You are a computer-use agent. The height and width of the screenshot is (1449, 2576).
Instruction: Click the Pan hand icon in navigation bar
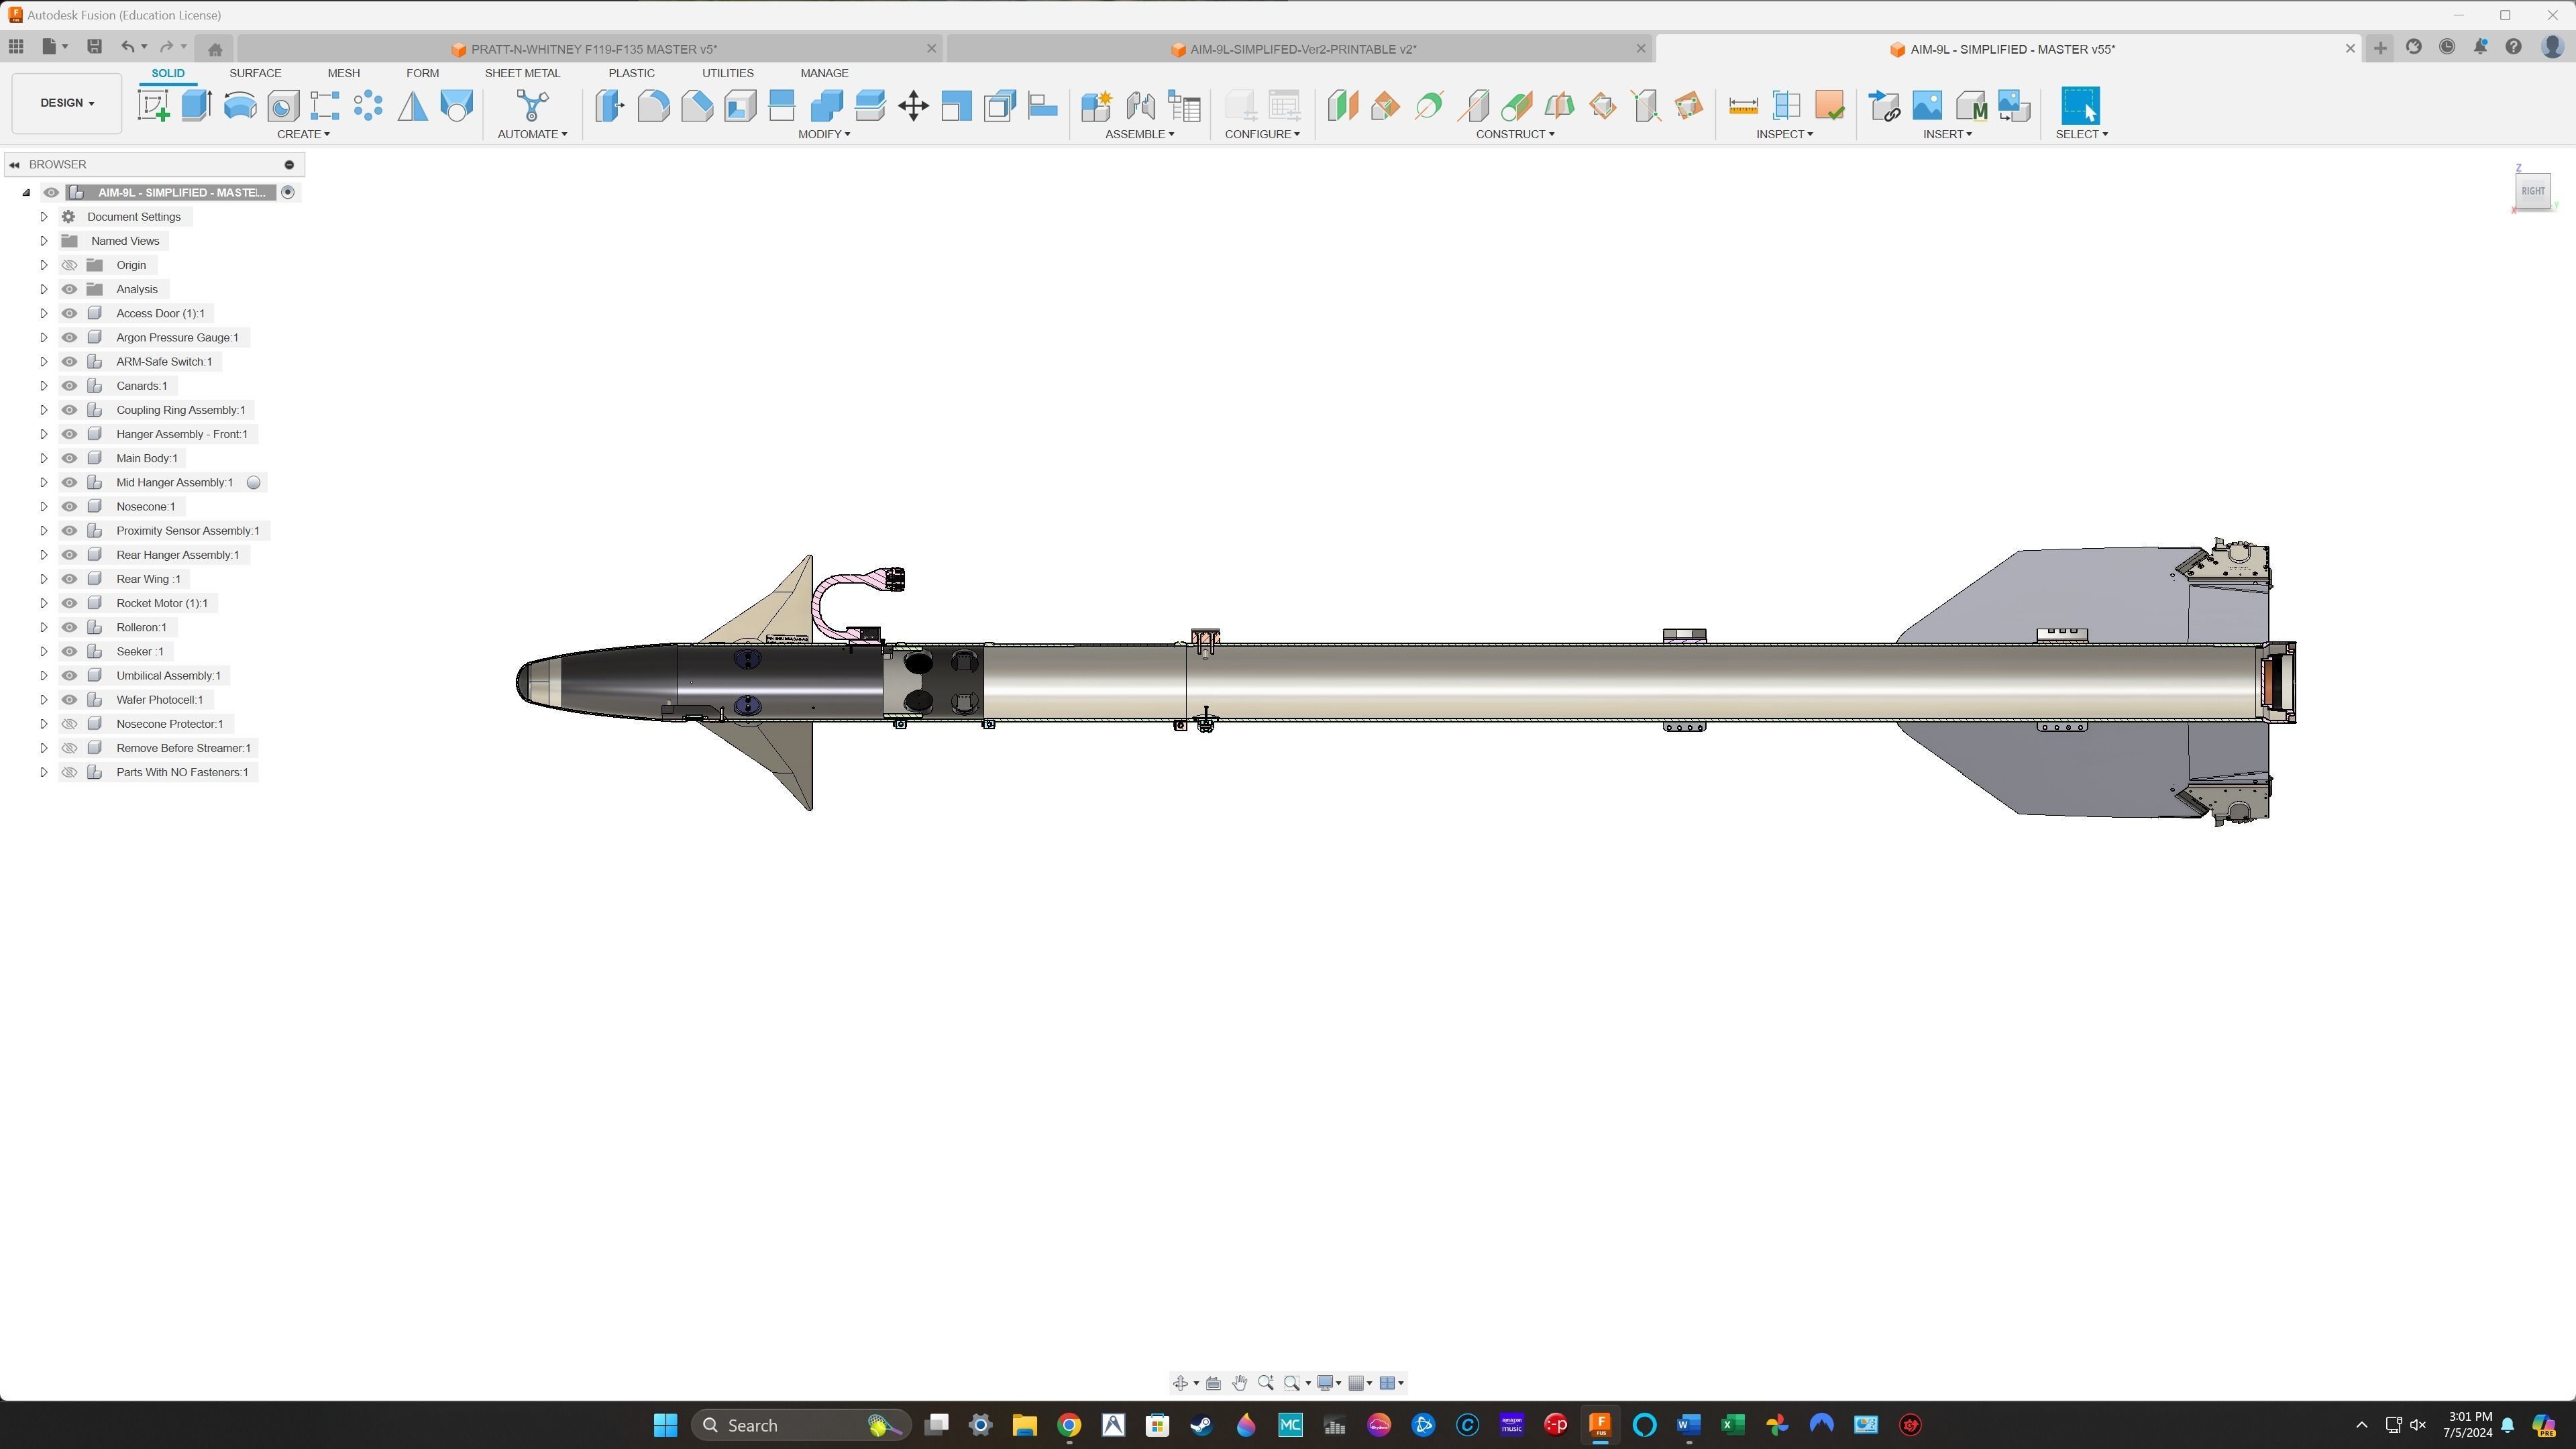click(1239, 1383)
